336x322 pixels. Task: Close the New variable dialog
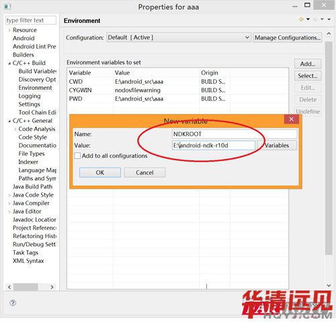(x=291, y=119)
